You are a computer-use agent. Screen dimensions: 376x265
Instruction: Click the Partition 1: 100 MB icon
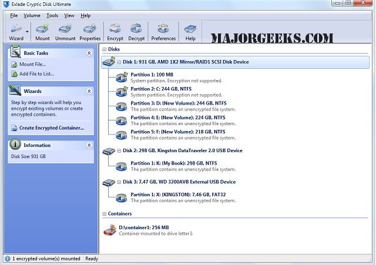click(122, 77)
